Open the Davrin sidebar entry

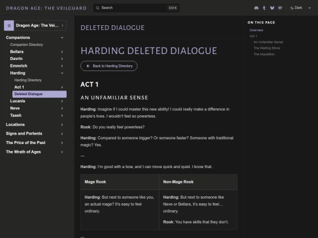(x=16, y=59)
